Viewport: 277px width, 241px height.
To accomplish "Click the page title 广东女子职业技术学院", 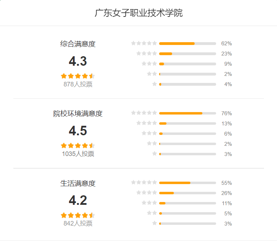I will (x=139, y=13).
